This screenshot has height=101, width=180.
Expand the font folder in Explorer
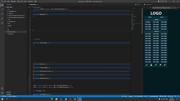[x=9, y=24]
